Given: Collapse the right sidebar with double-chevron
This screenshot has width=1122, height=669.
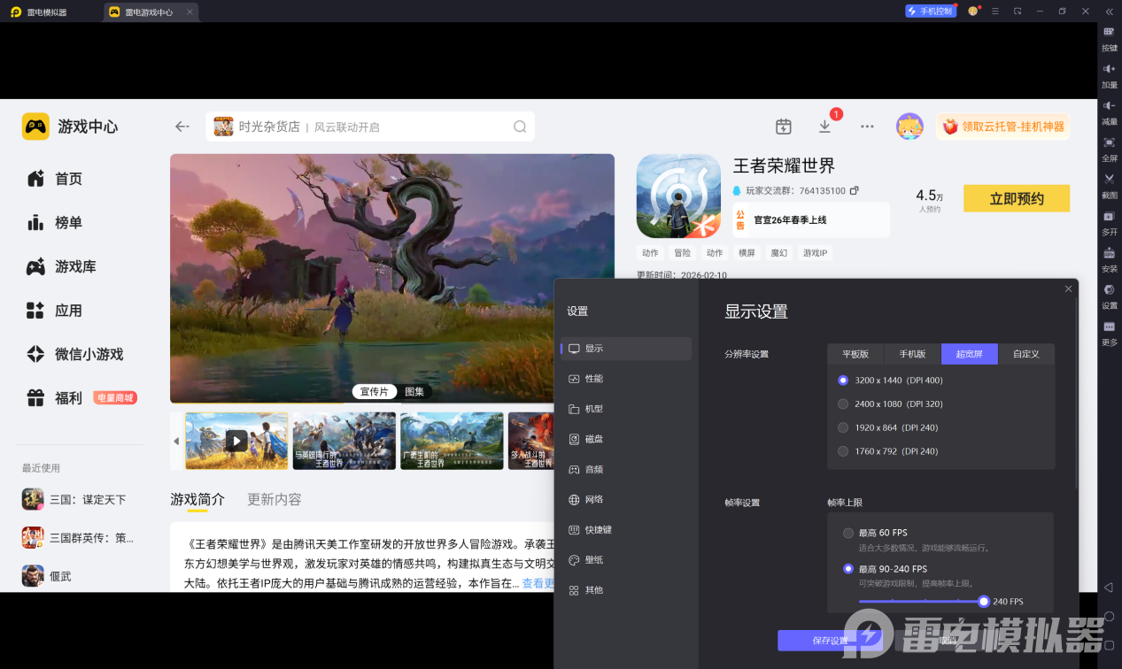Looking at the screenshot, I should point(1109,12).
